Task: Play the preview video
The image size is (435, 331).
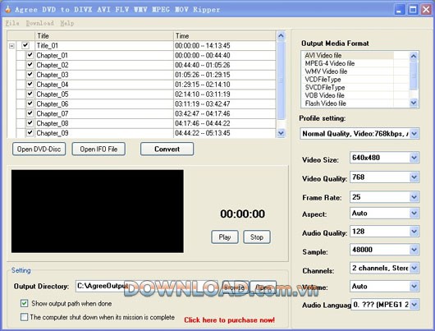Action: click(x=225, y=237)
